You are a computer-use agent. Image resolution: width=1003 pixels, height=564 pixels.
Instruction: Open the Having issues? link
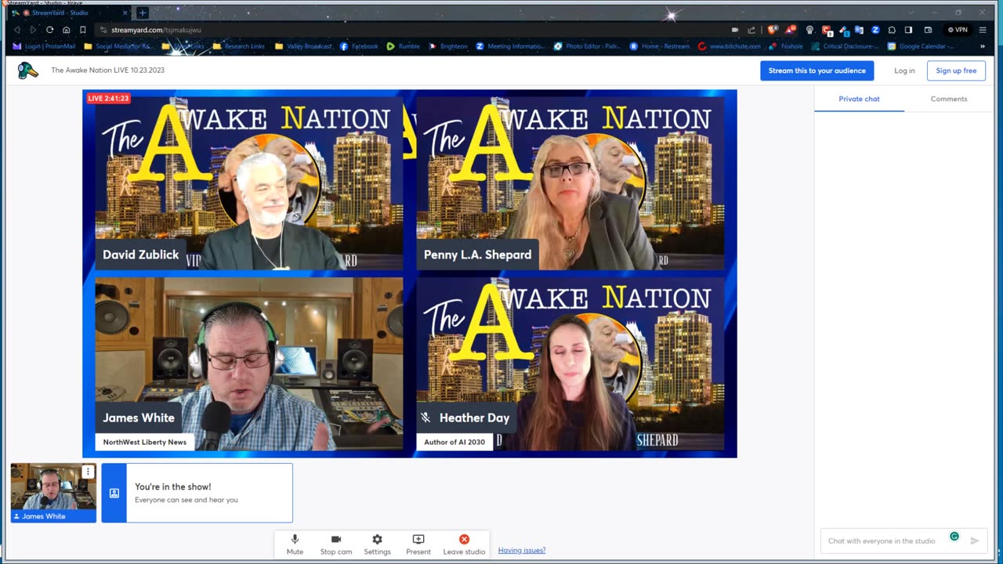coord(522,551)
